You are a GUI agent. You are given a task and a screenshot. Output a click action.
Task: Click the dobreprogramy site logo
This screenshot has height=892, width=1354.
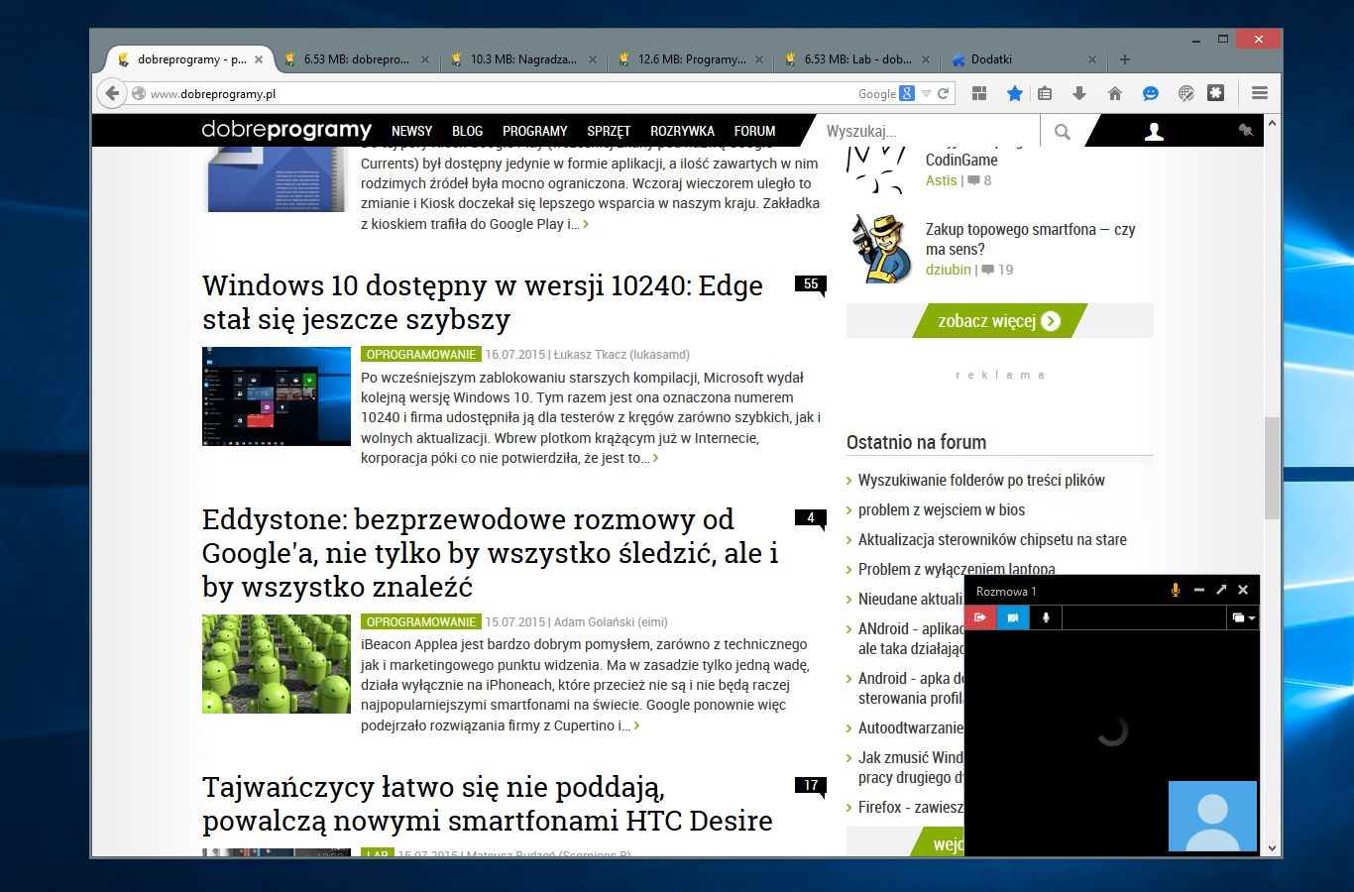click(x=286, y=130)
